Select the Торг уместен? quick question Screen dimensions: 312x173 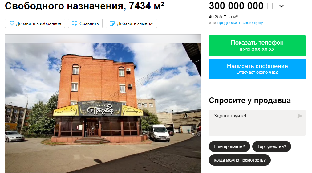point(272,146)
